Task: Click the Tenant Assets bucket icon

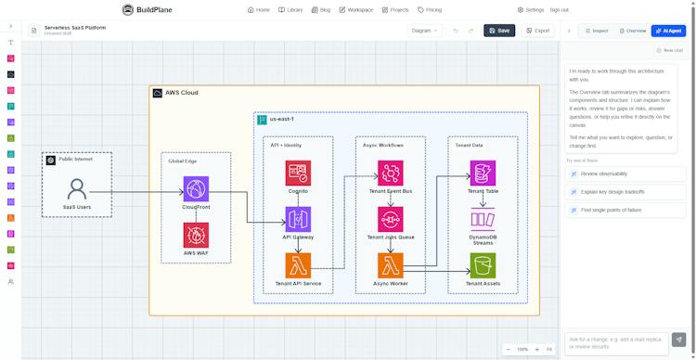Action: tap(483, 265)
